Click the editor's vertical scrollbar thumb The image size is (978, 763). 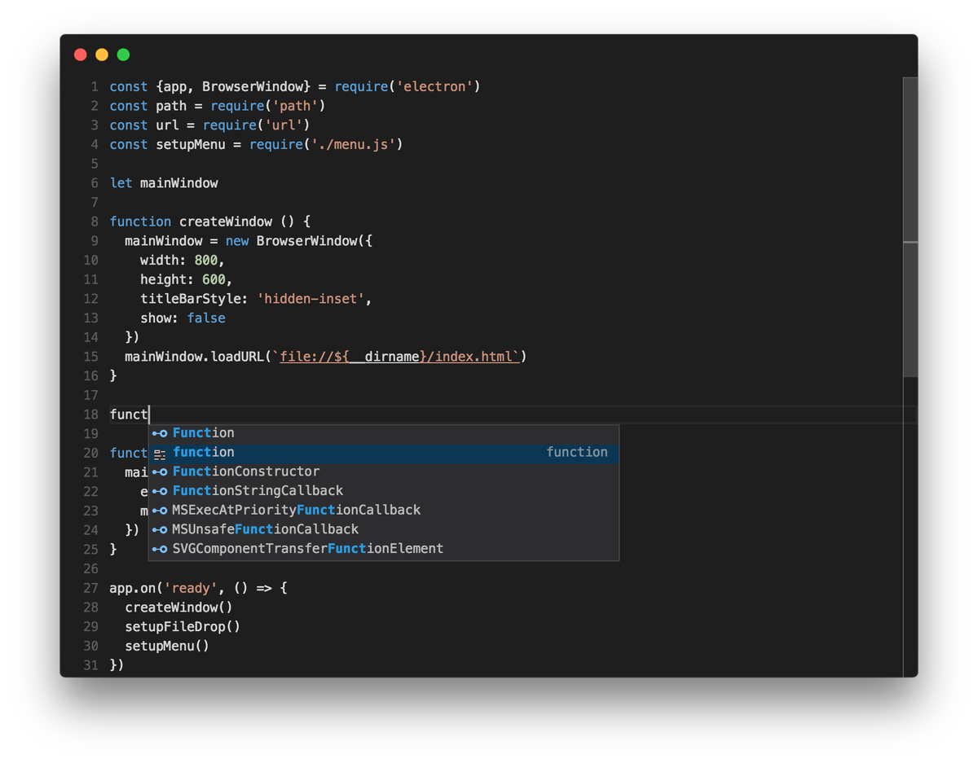pos(910,227)
